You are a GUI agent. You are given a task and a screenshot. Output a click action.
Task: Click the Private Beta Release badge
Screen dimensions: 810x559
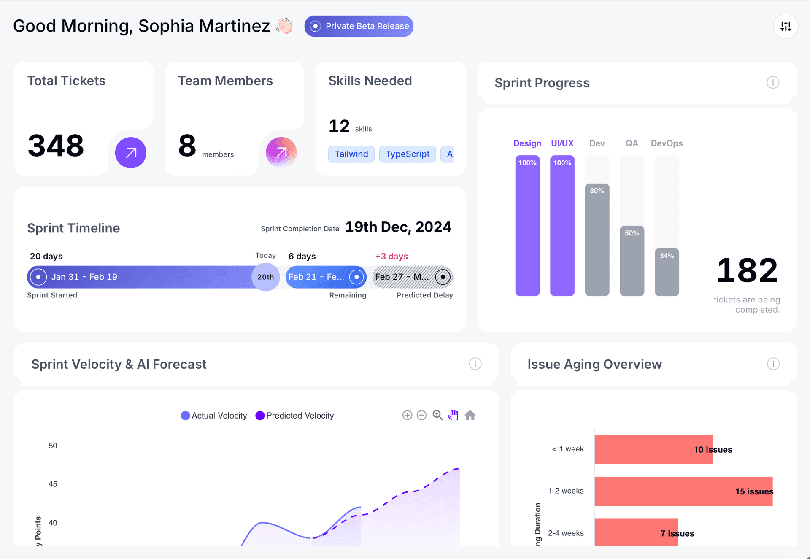[x=359, y=26]
